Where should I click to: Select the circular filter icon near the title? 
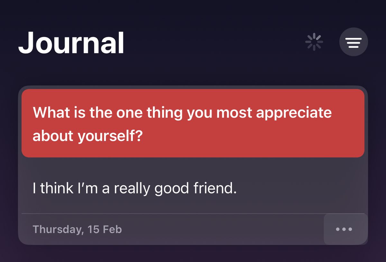click(353, 41)
